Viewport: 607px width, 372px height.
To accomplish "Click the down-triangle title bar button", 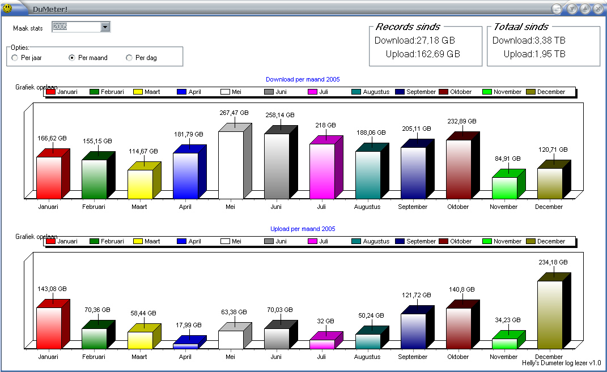I will point(572,9).
